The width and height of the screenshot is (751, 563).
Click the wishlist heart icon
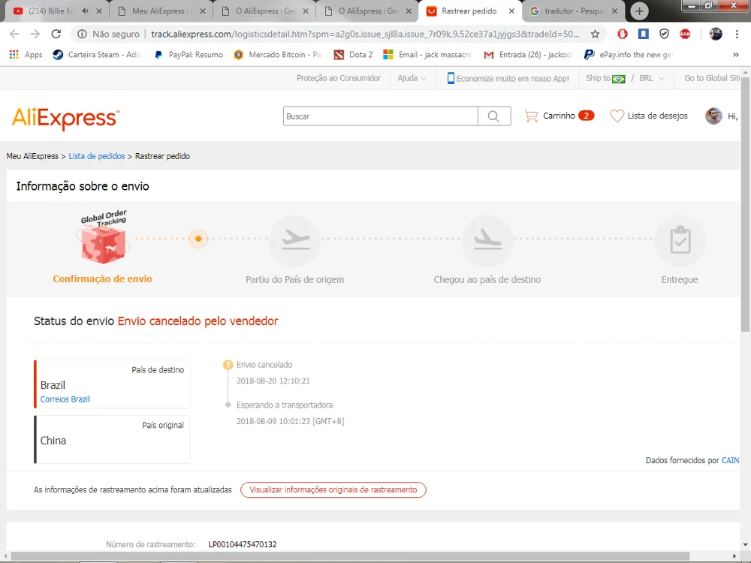[x=617, y=116]
